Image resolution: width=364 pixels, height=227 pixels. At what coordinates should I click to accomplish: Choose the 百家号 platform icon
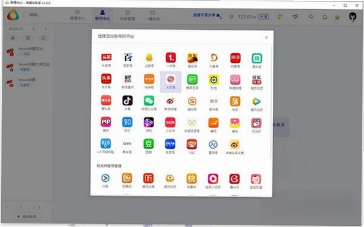coord(127,57)
